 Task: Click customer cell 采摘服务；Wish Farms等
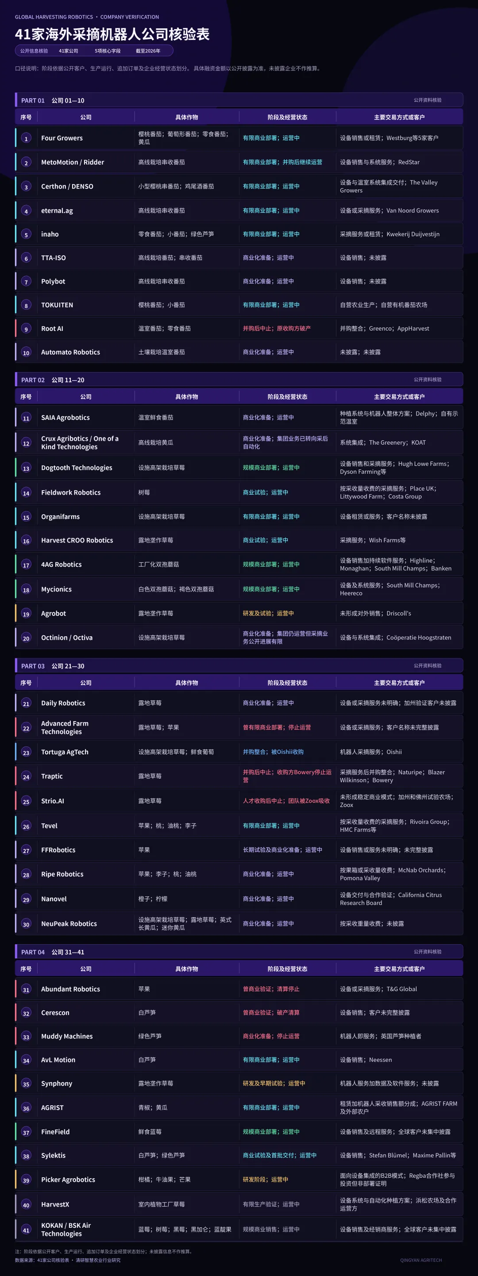click(x=373, y=540)
